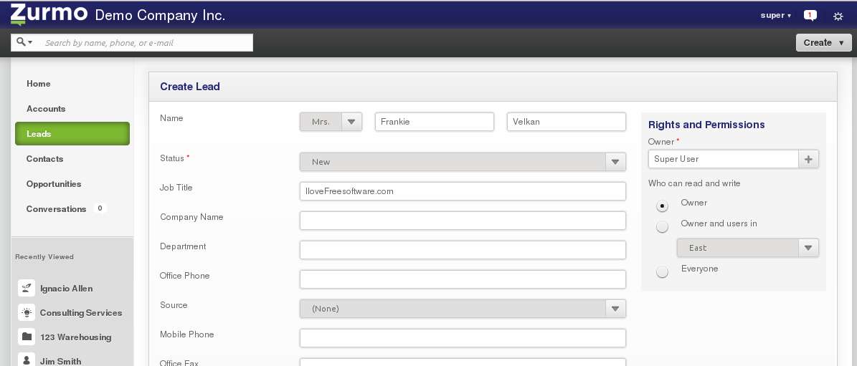The height and width of the screenshot is (366, 857).
Task: Click the Demo Company Inc. title
Action: [160, 15]
